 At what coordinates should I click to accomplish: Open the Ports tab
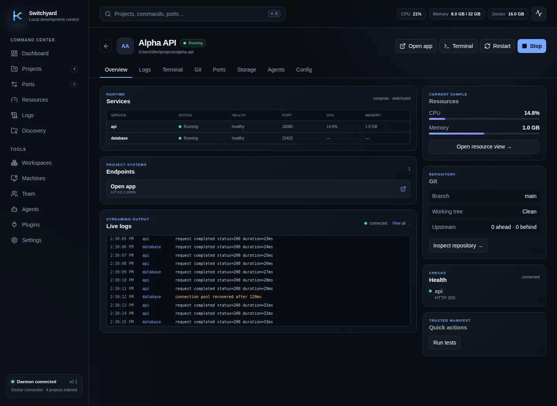(219, 70)
